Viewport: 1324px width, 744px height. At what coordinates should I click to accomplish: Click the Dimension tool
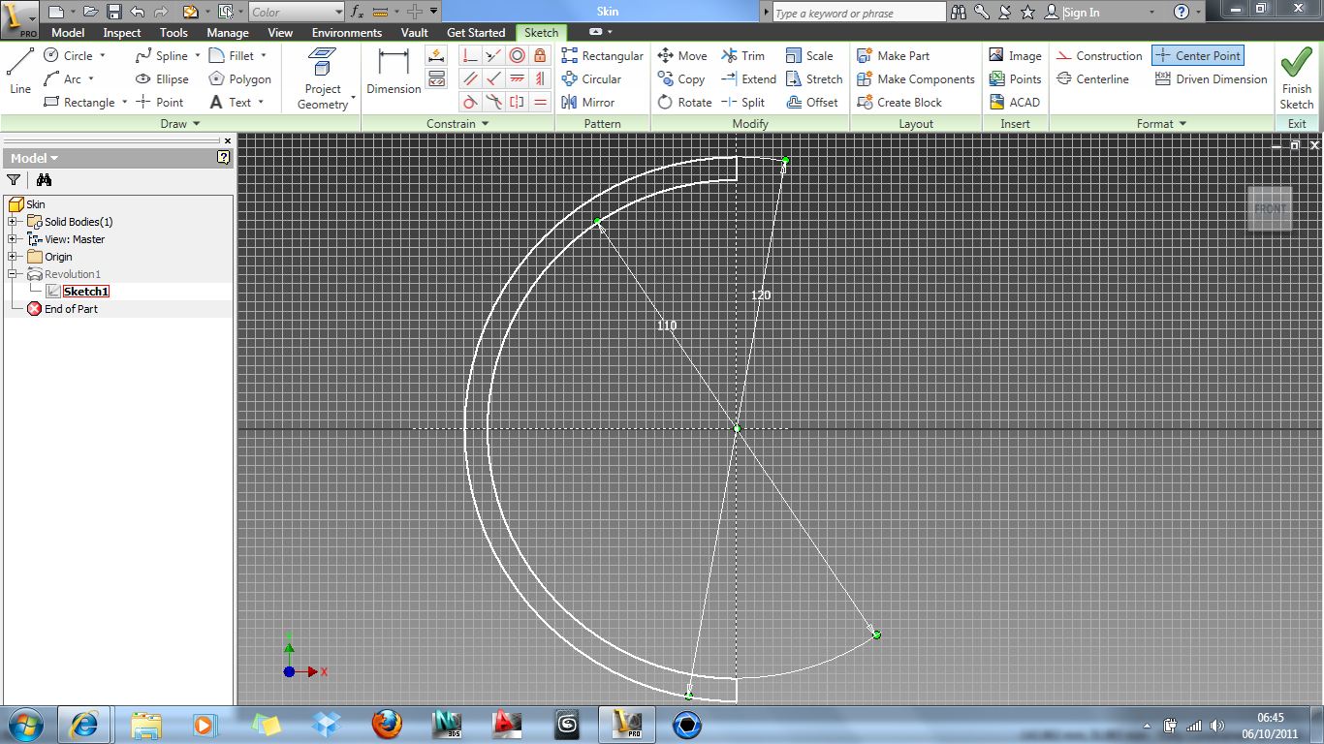pyautogui.click(x=394, y=71)
